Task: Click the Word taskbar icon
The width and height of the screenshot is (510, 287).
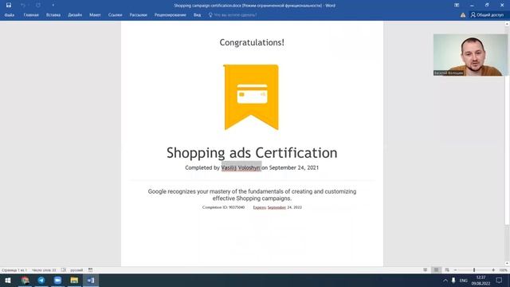Action: (x=90, y=281)
